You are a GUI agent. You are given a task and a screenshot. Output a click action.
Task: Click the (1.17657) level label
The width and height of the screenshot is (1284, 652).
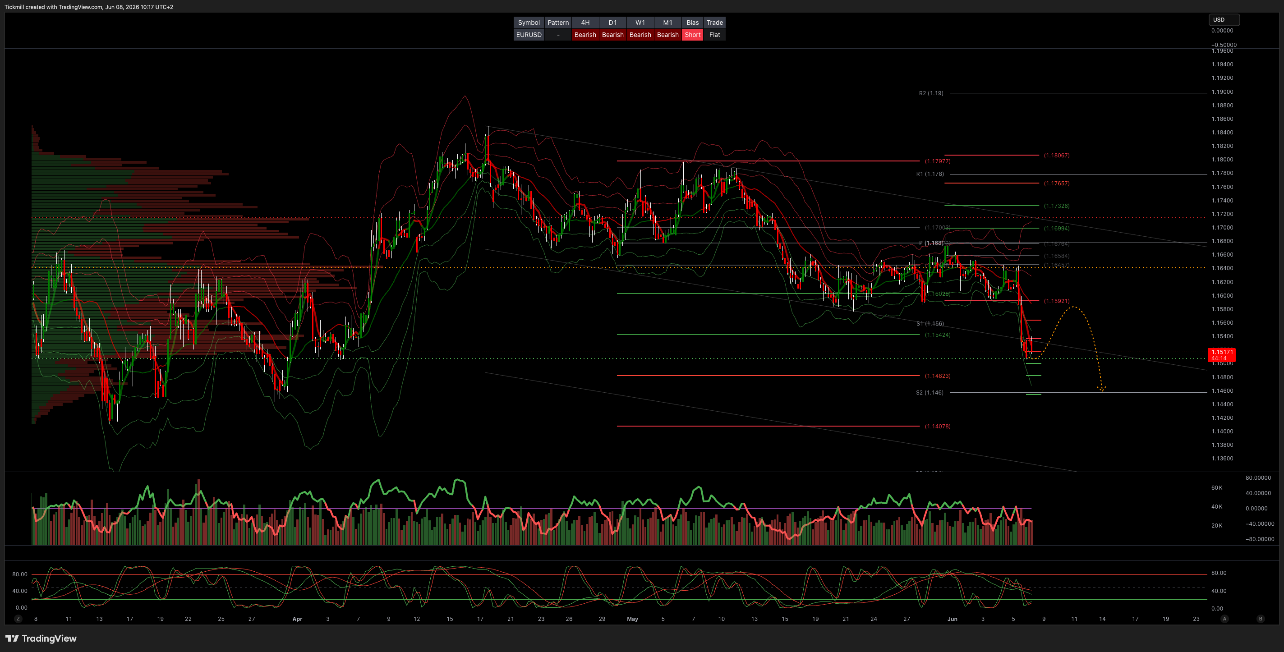pyautogui.click(x=1057, y=183)
